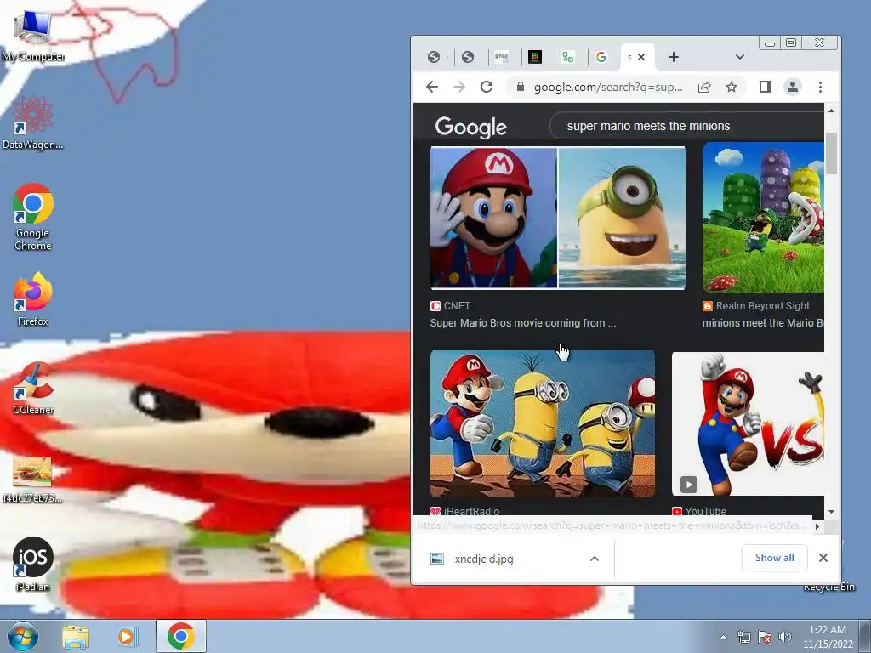Viewport: 871px width, 653px height.
Task: Go forward in Chrome
Action: click(x=458, y=87)
